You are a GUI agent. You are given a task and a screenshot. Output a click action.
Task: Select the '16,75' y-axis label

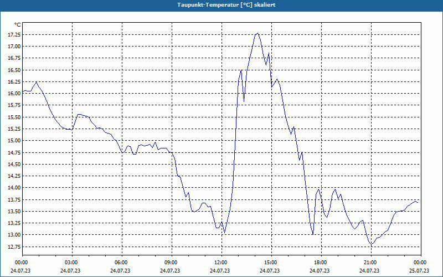16,58
